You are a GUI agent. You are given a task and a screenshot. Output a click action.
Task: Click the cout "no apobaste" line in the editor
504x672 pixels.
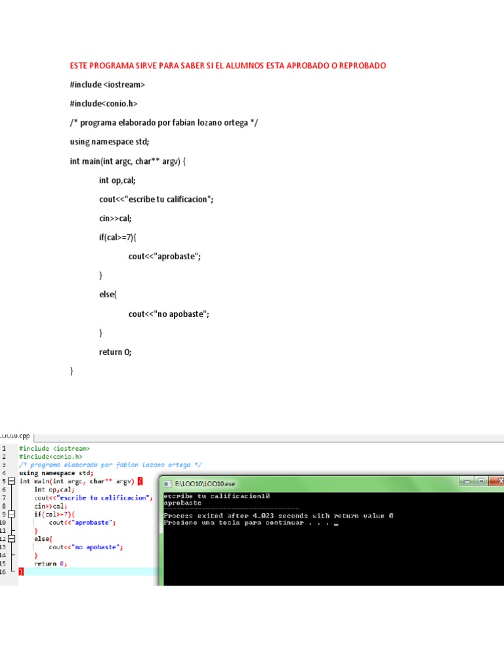pyautogui.click(x=86, y=547)
